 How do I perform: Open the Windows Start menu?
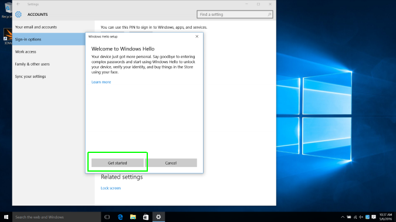pyautogui.click(x=6, y=217)
